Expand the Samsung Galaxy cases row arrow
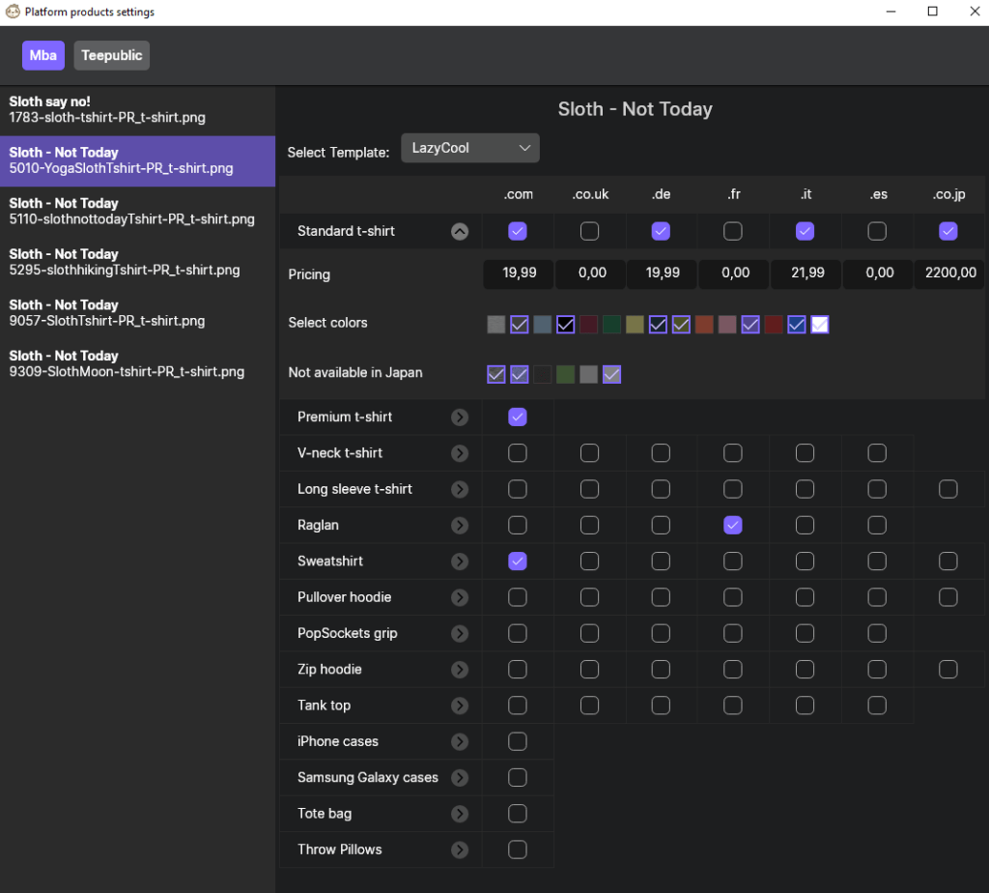This screenshot has height=893, width=989. point(460,778)
